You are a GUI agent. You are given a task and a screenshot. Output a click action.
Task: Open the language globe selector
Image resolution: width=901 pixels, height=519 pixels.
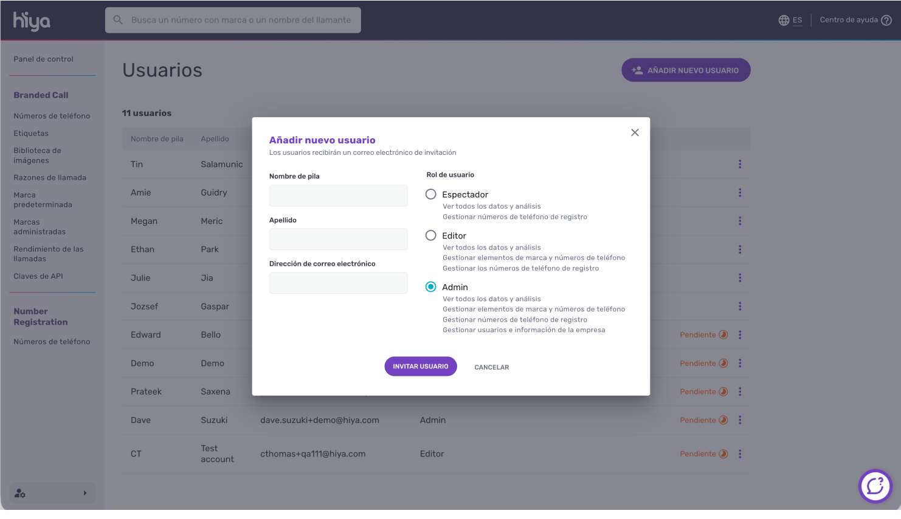click(784, 20)
